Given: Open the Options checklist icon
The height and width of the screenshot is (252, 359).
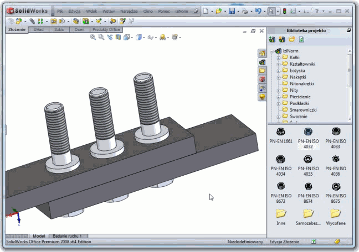Looking at the screenshot, I should [293, 11].
